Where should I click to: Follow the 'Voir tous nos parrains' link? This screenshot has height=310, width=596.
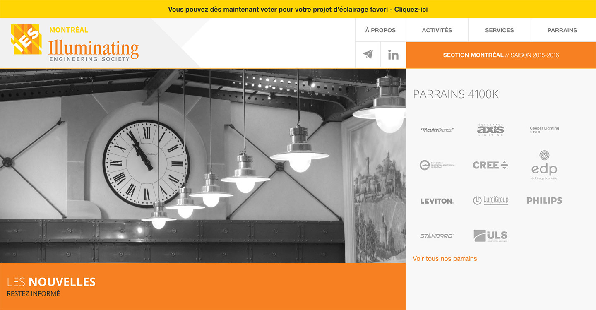coord(445,258)
